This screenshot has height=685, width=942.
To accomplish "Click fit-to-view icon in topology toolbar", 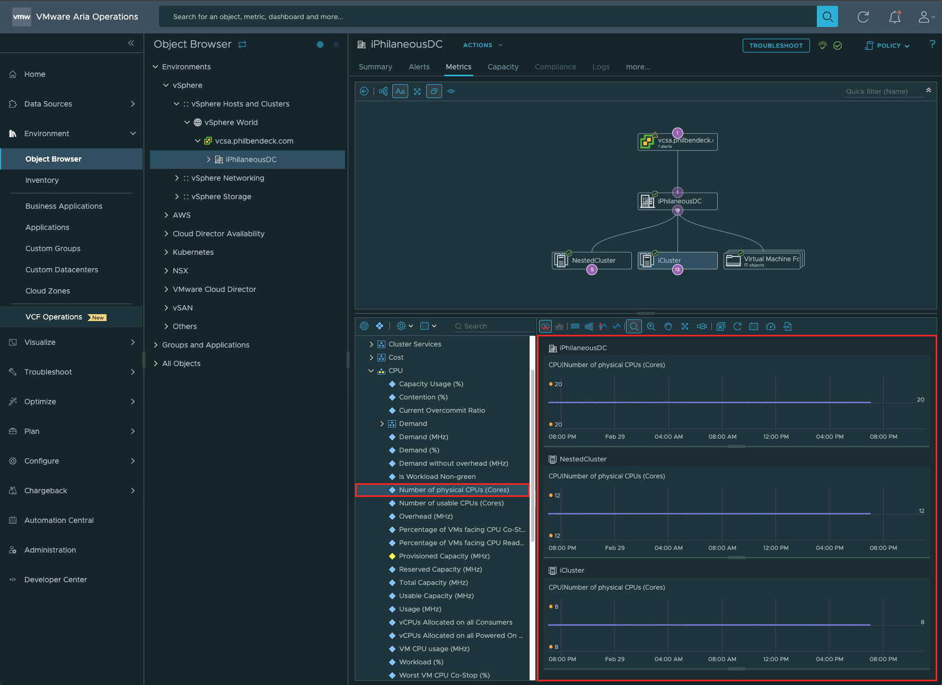I will (417, 91).
